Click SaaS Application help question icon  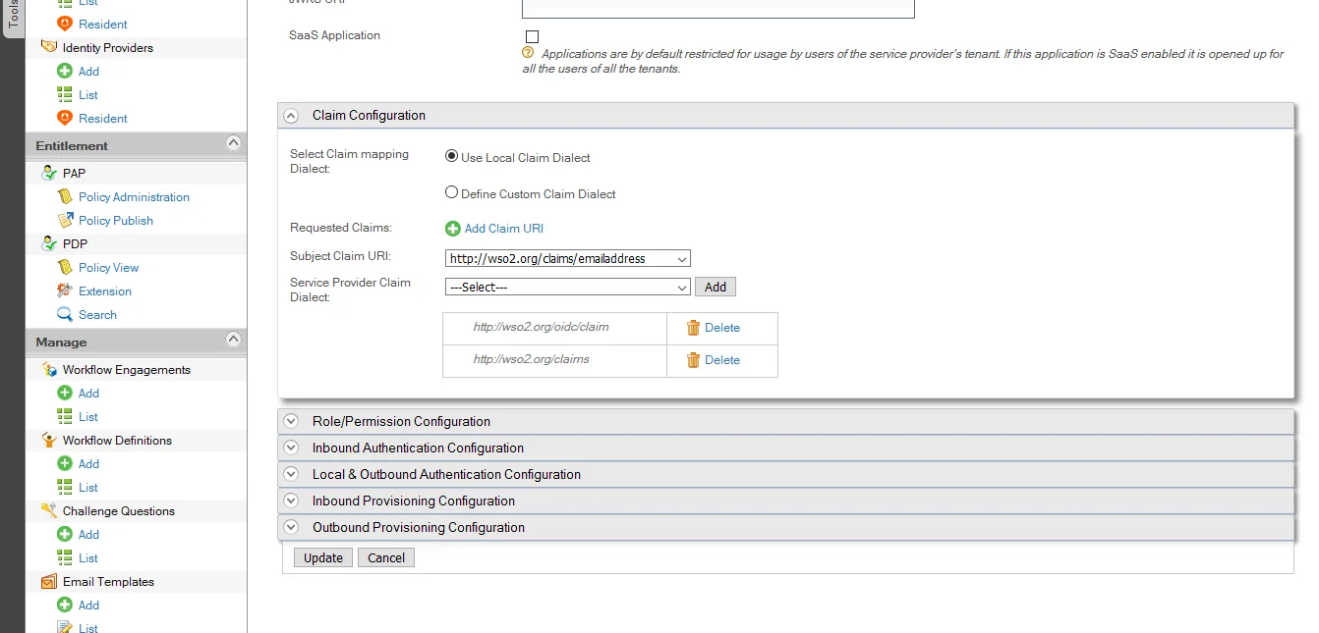pos(528,52)
